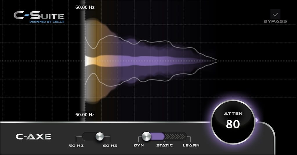
Task: Click the bottom 60.00 Hz frequency readout
Action: click(85, 115)
